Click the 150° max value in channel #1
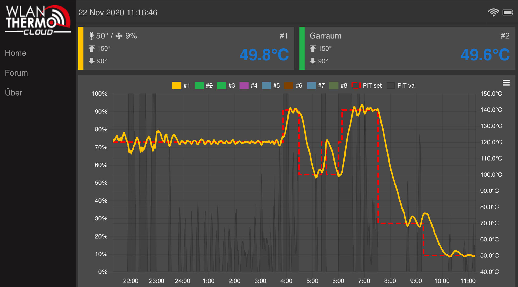Image resolution: width=518 pixels, height=287 pixels. (x=104, y=48)
